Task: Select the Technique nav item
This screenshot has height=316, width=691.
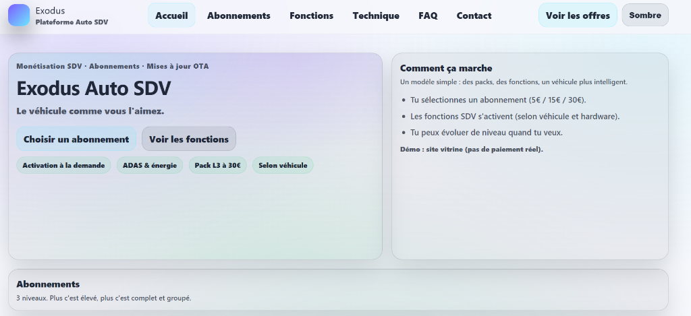Action: (375, 15)
